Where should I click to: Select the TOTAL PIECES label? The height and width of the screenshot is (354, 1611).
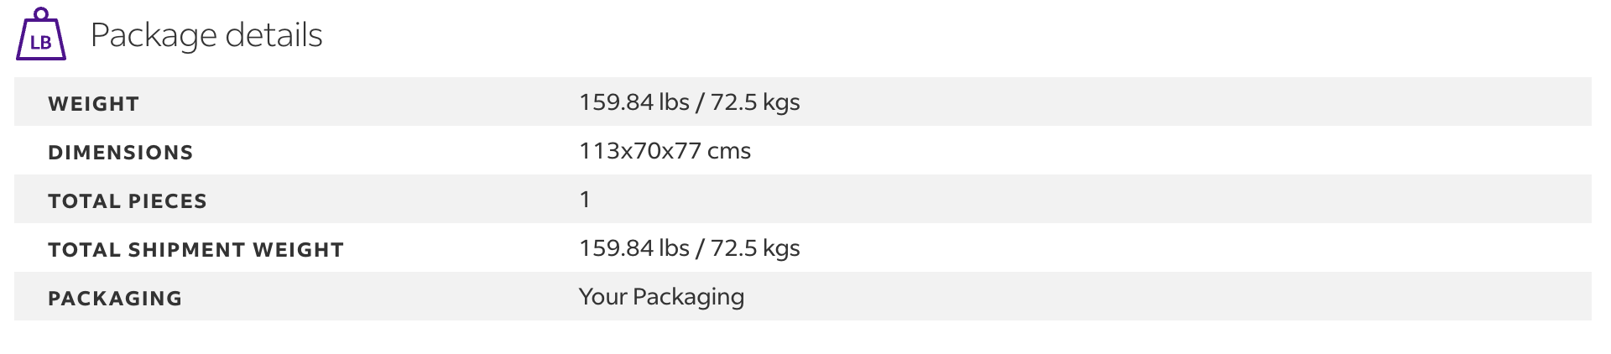[x=128, y=201]
